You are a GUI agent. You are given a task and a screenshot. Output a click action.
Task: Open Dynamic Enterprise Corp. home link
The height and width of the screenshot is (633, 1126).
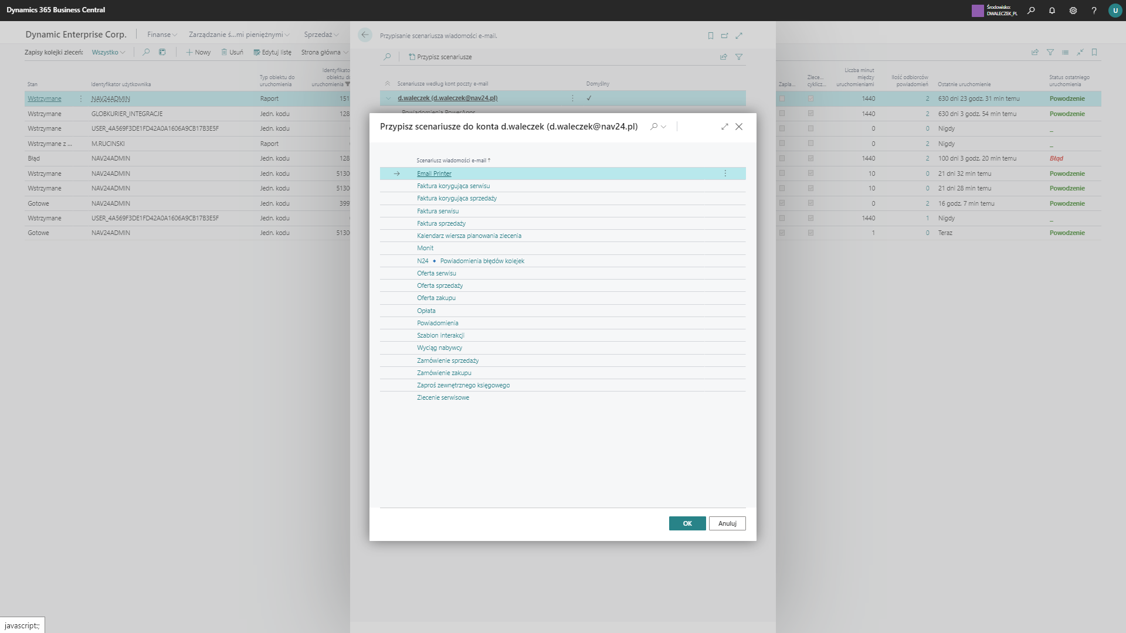click(x=76, y=35)
